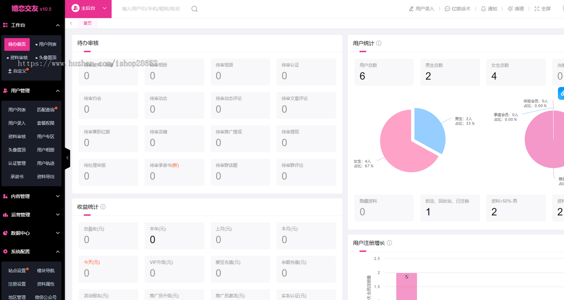Open the 待审提现 pending card
This screenshot has height=300, width=564.
click(x=306, y=139)
